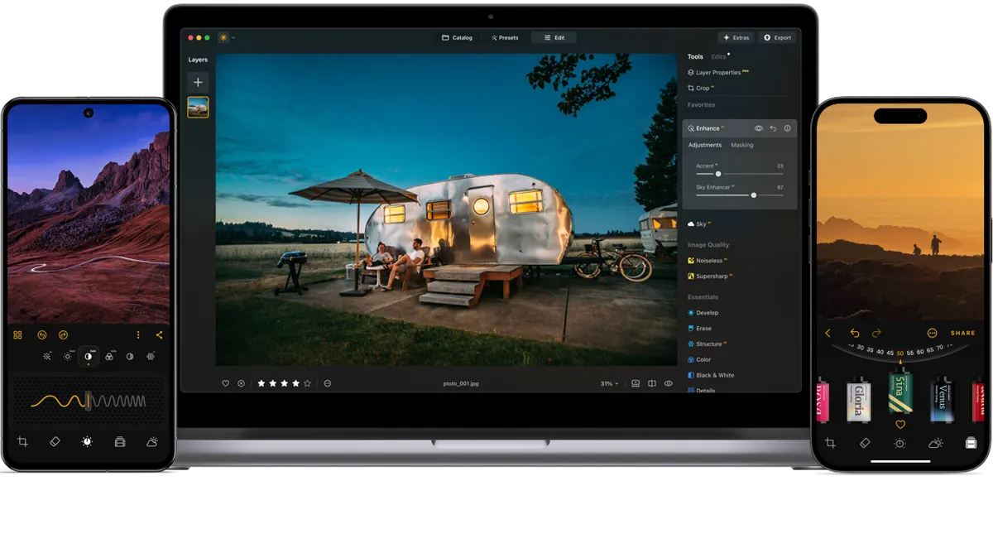Toggle the Enhance preview eye icon
Image resolution: width=993 pixels, height=553 pixels.
[x=759, y=128]
